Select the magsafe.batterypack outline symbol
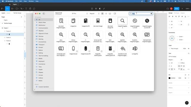This screenshot has width=191, height=107. (98, 48)
